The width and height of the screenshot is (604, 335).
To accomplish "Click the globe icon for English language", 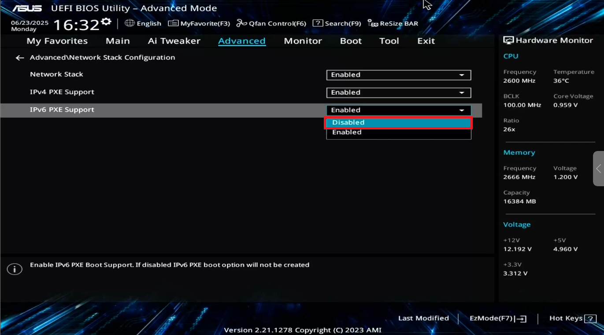I will tap(130, 23).
